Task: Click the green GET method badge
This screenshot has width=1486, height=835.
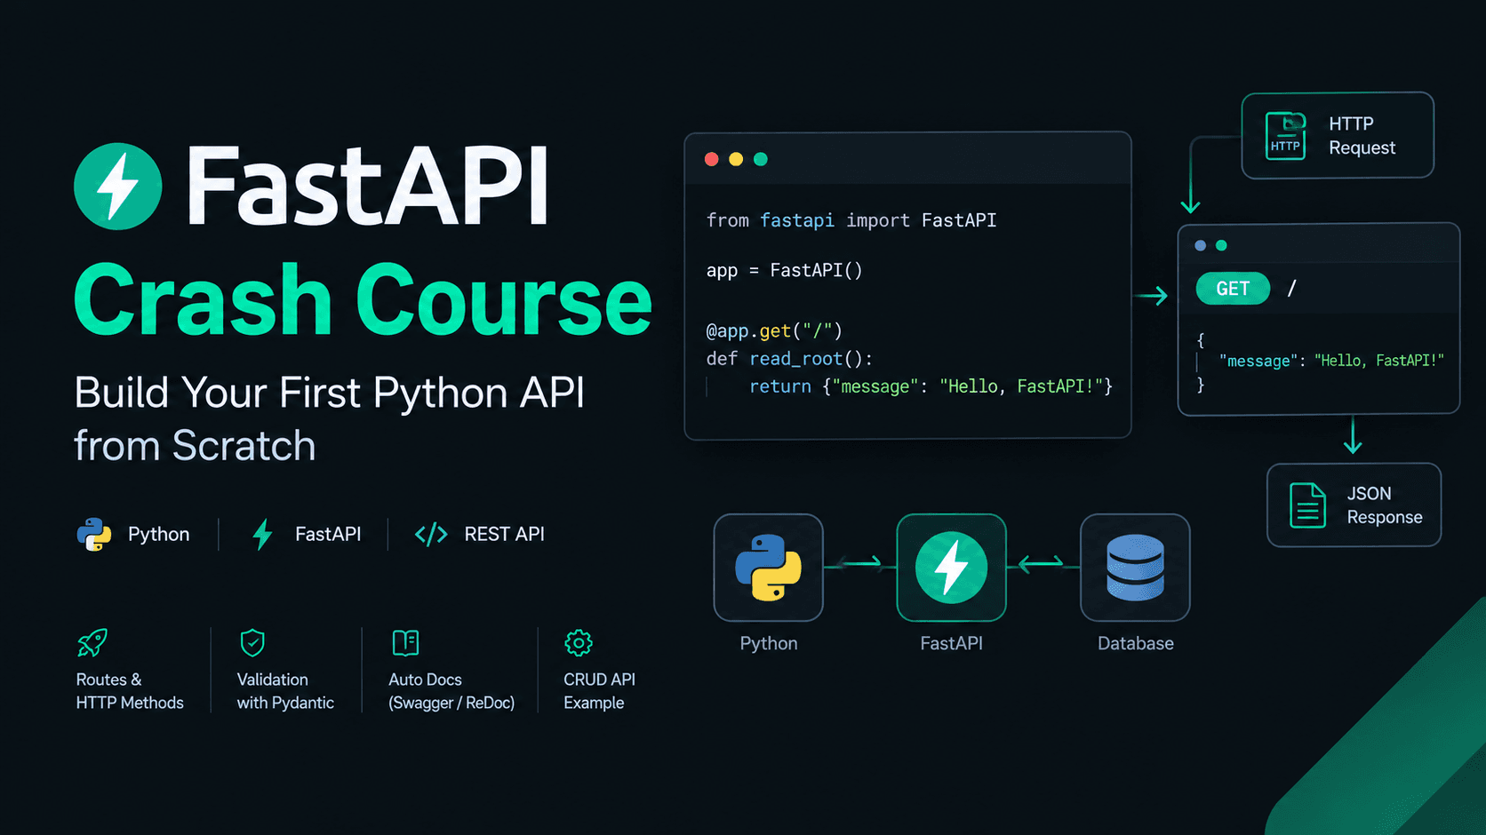Action: pos(1233,289)
